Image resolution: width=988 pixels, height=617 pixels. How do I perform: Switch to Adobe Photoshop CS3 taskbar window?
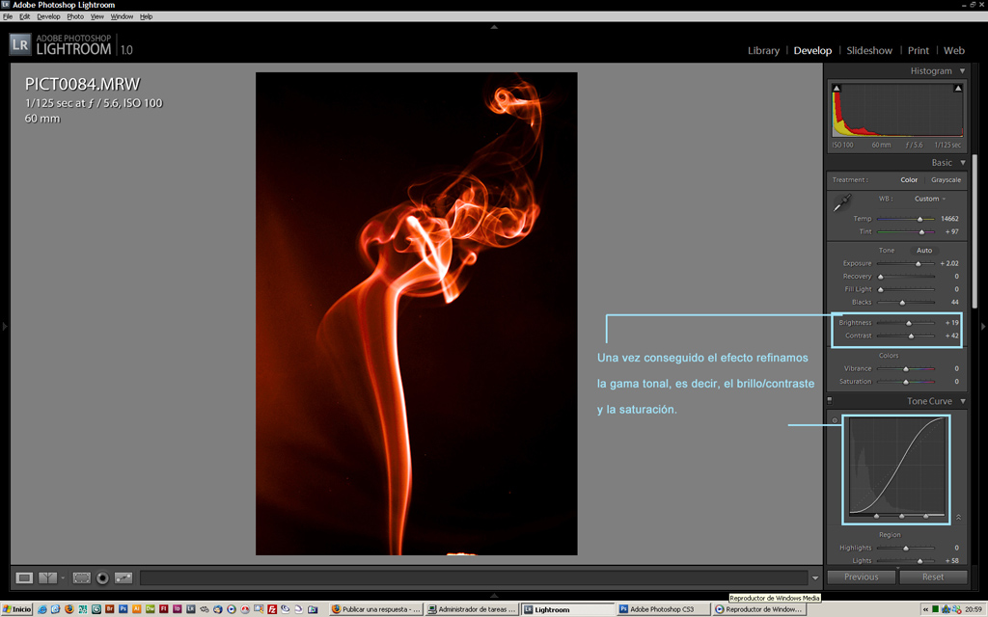[x=662, y=609]
